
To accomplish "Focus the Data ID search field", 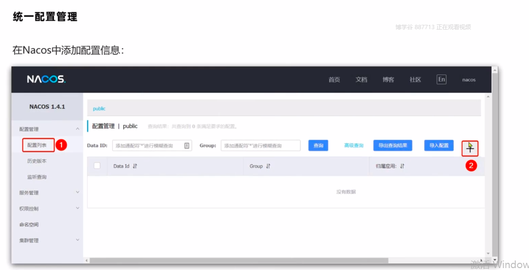I will [x=152, y=146].
